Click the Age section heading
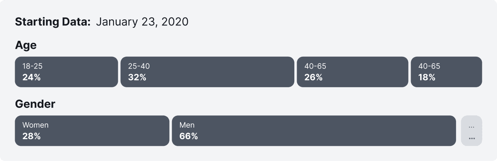Image resolution: width=497 pixels, height=161 pixels. (26, 45)
